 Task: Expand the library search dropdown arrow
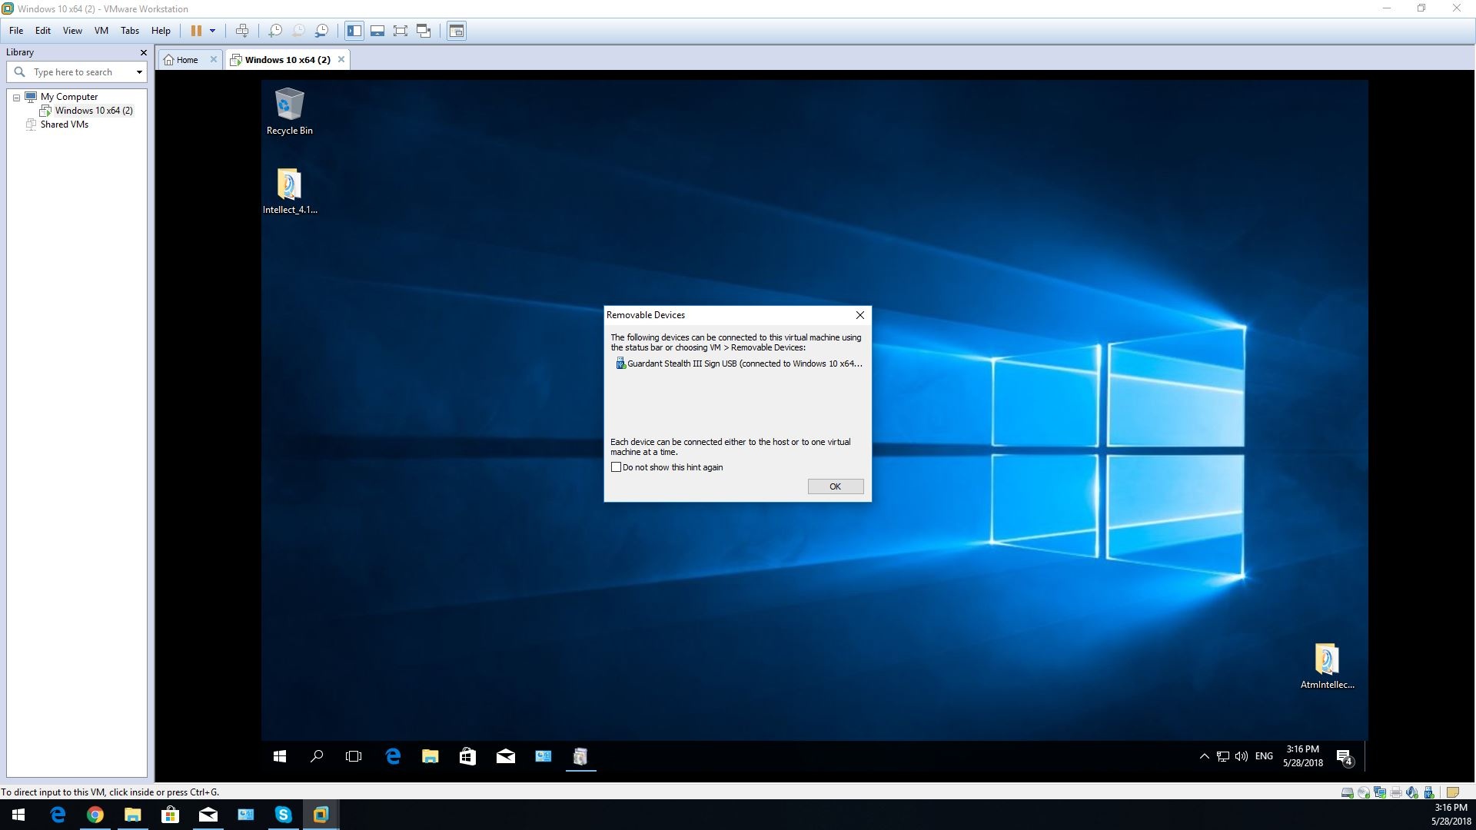139,72
